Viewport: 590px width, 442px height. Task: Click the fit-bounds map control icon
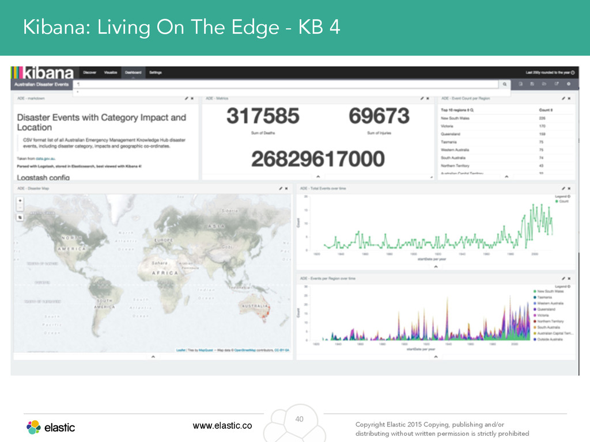click(20, 218)
